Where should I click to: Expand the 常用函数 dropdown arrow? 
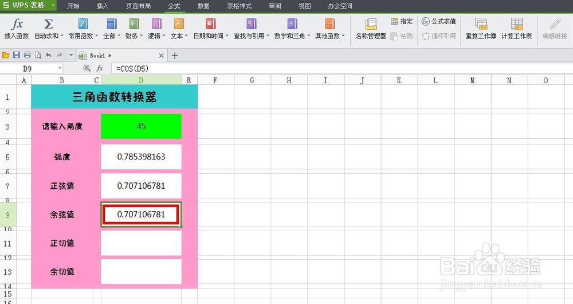click(96, 36)
